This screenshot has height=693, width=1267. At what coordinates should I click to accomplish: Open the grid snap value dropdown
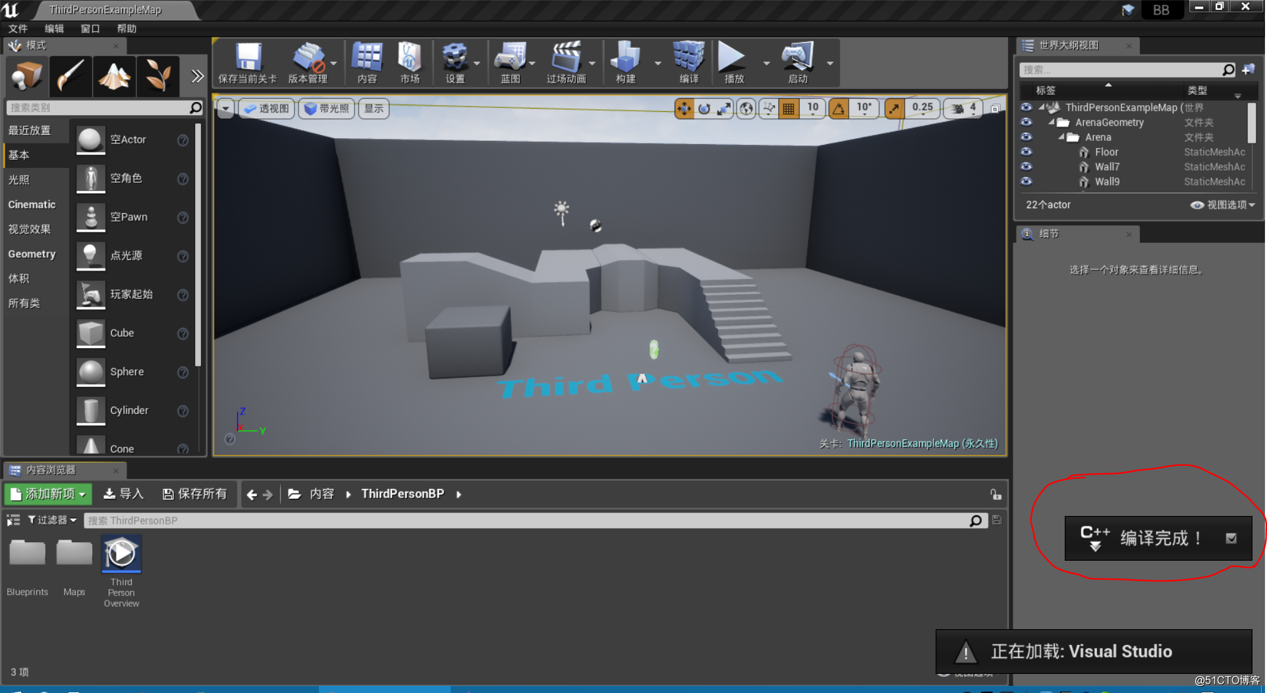pos(813,109)
